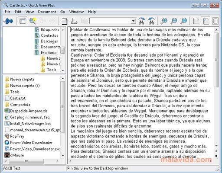Click file list scroll up arrow
This screenshot has height=173, width=222.
(x=63, y=78)
